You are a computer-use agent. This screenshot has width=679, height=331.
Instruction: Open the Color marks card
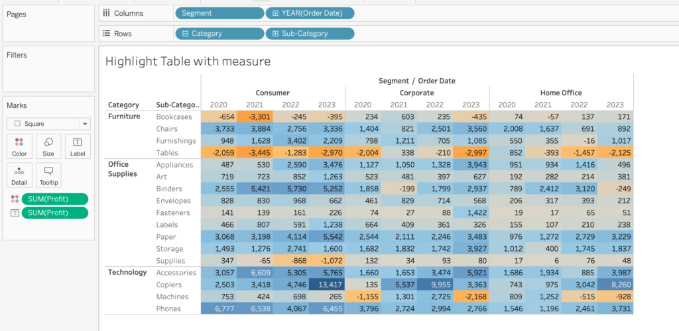pyautogui.click(x=19, y=146)
